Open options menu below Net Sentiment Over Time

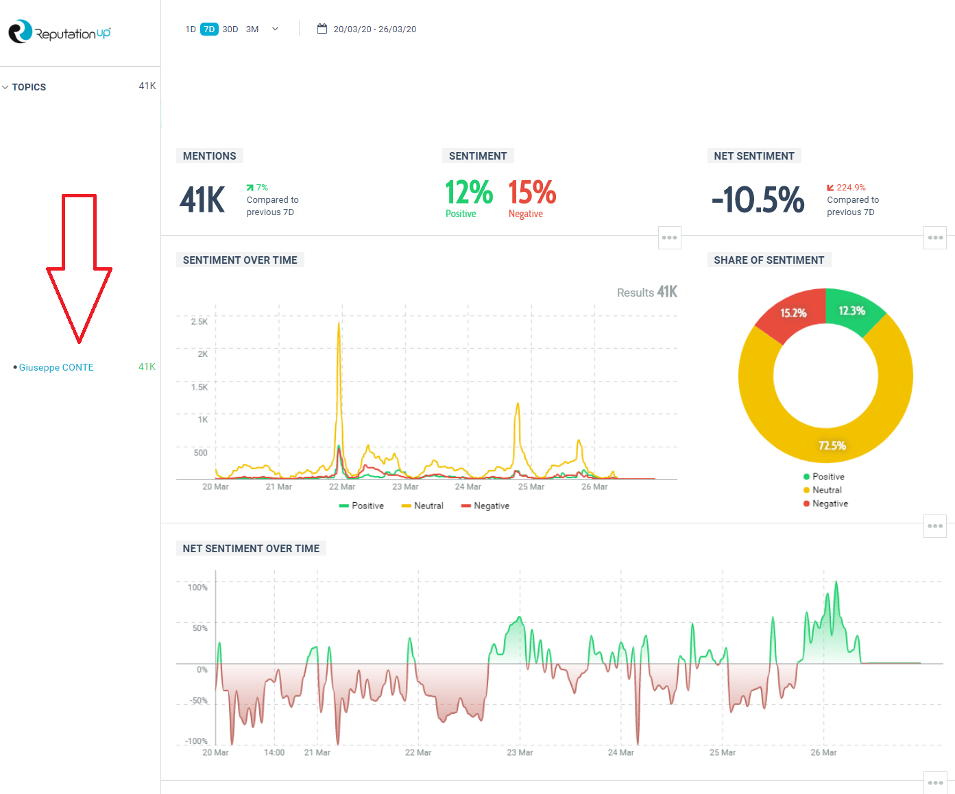tap(934, 782)
